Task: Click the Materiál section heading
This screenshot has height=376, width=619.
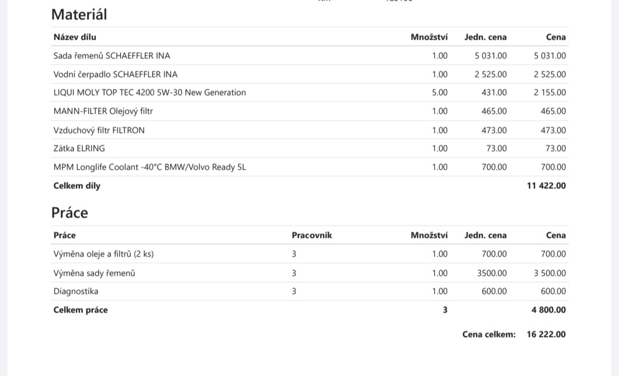Action: (79, 15)
